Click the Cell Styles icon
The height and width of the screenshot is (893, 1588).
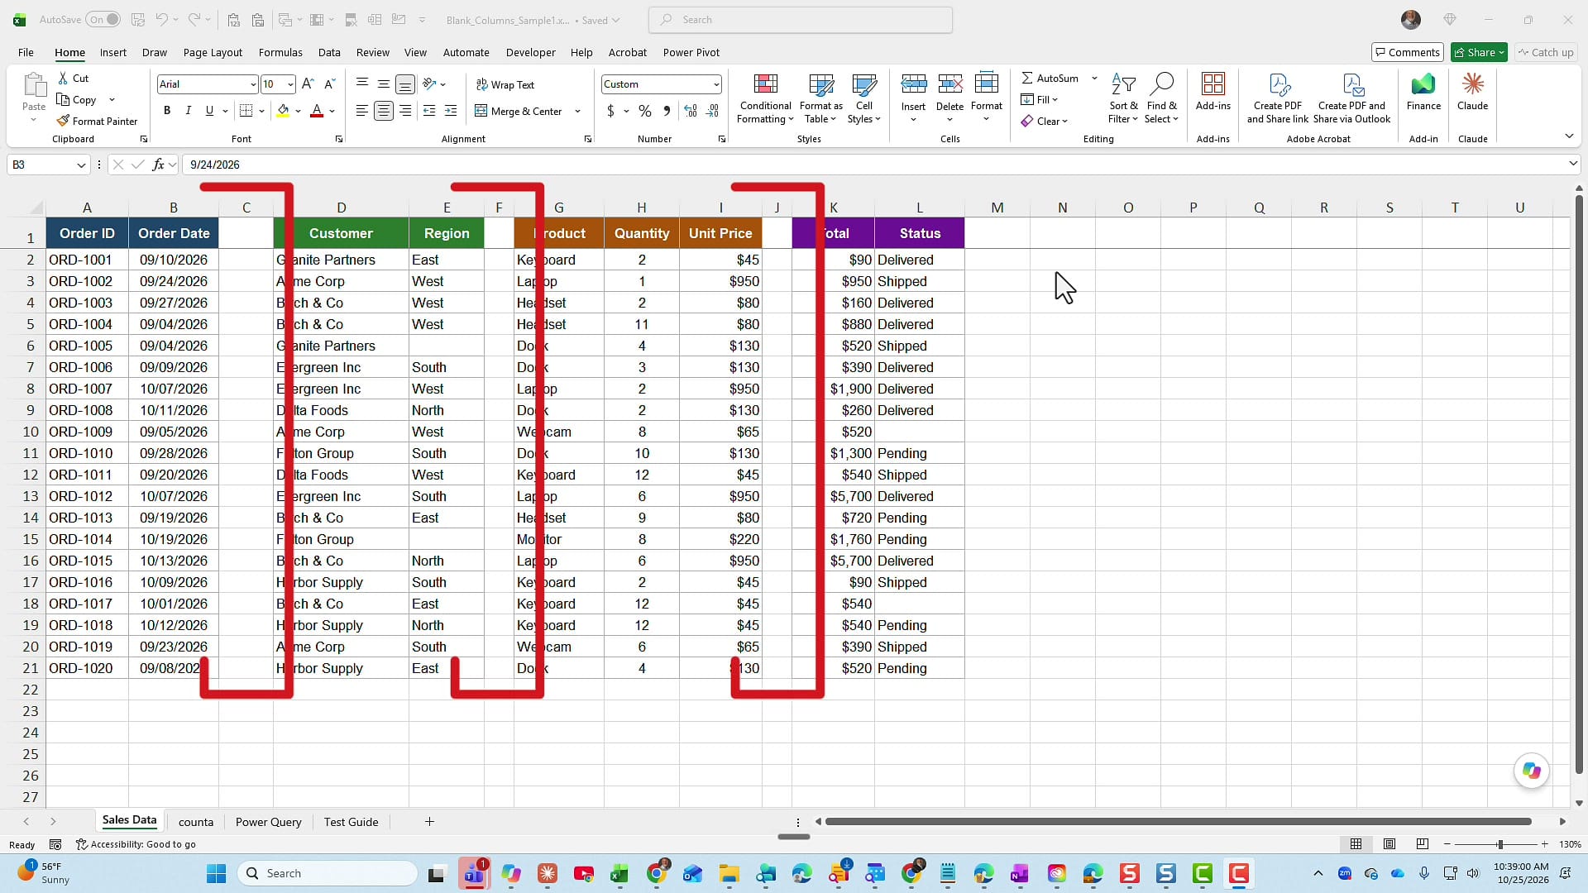pyautogui.click(x=864, y=84)
